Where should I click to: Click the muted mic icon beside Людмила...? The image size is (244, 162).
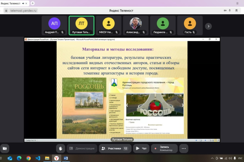171,32
